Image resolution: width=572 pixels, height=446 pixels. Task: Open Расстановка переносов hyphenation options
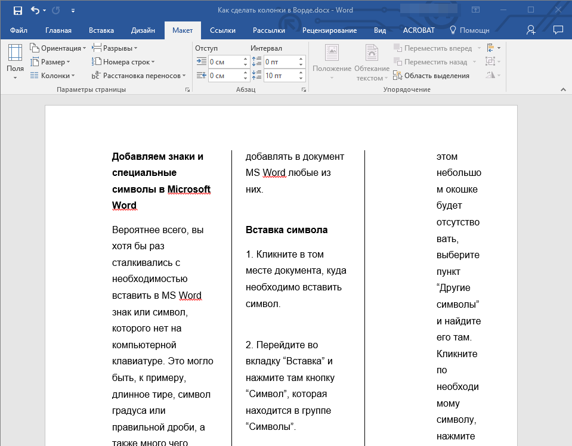[140, 76]
